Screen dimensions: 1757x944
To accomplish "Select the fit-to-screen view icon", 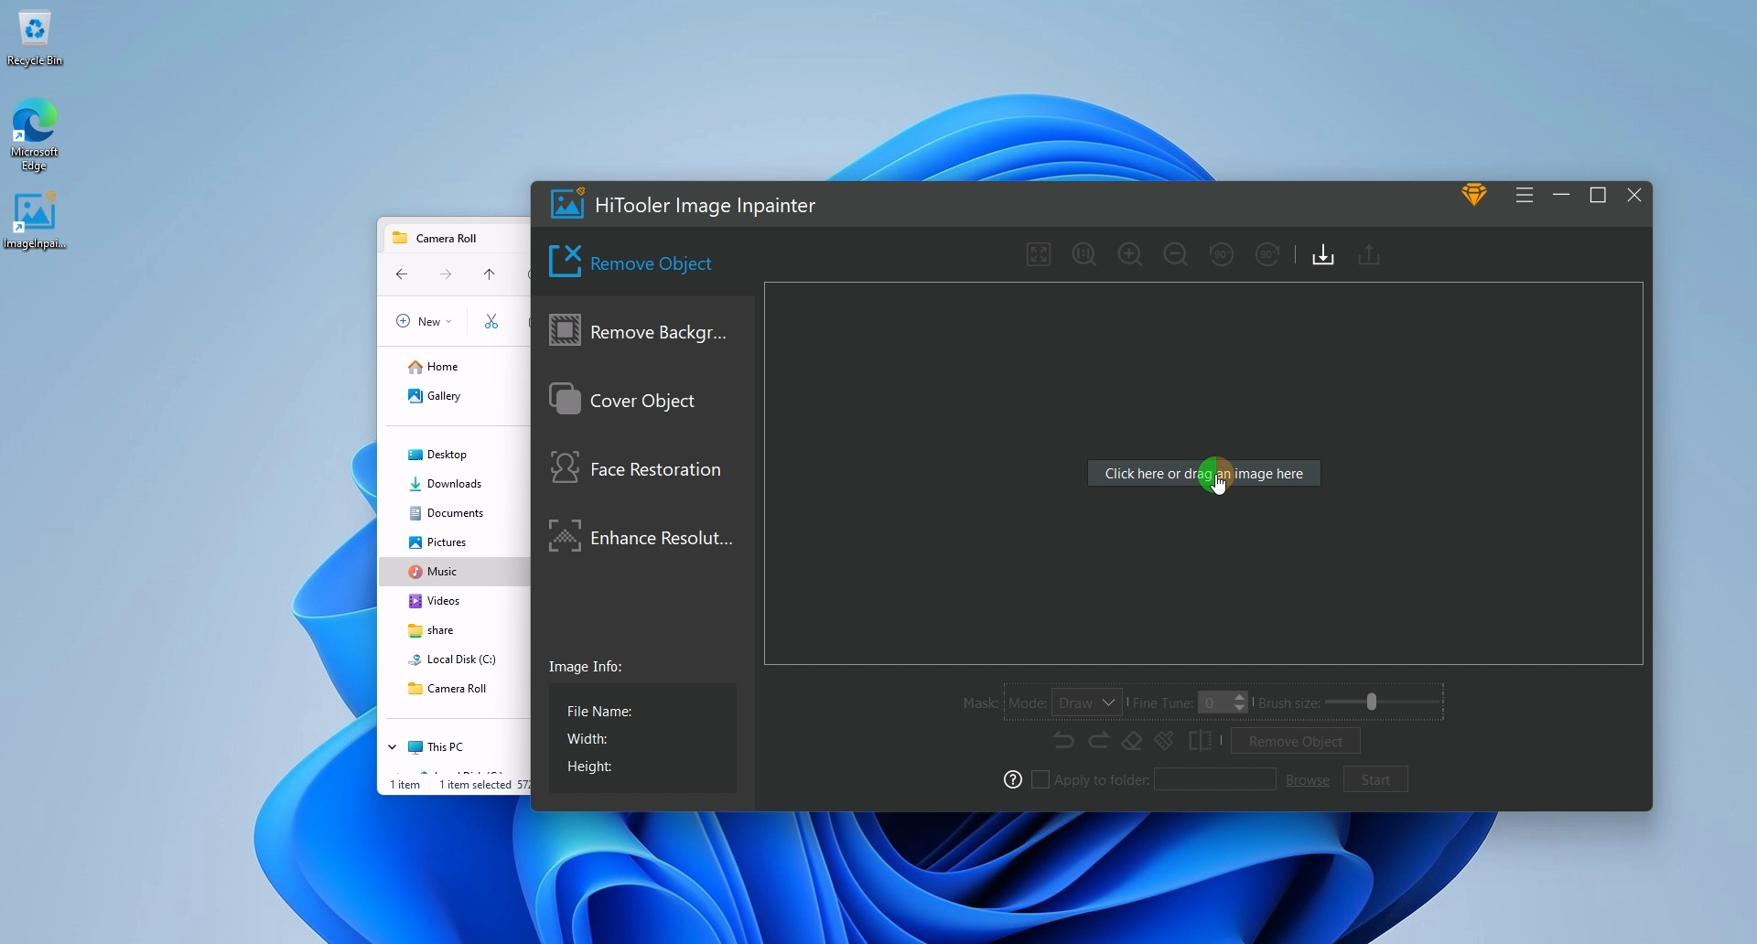I will [1038, 254].
